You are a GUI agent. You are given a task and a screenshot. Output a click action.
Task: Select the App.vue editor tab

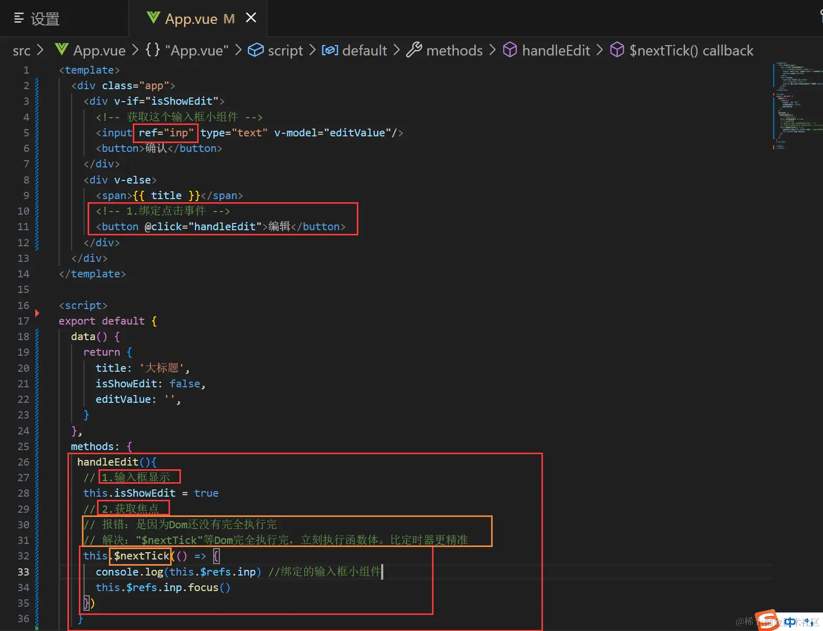198,19
